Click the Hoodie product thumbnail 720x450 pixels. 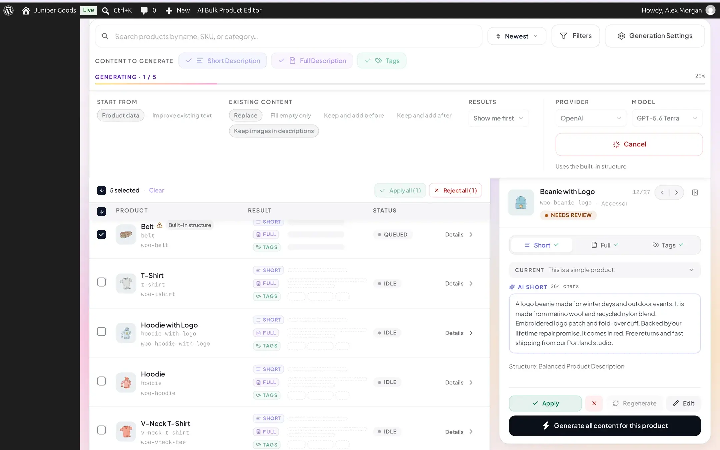[126, 382]
